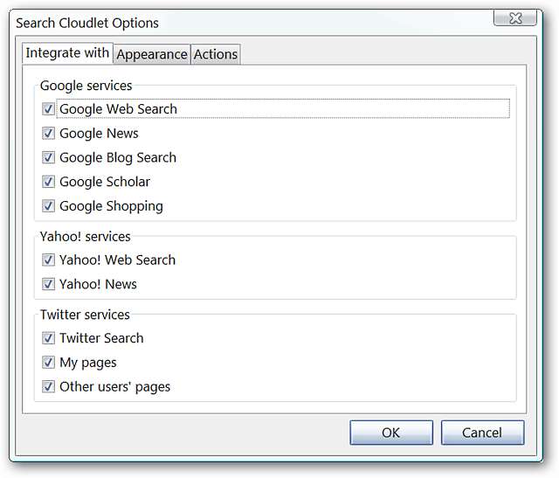
Task: Open the Actions tab
Action: (216, 54)
